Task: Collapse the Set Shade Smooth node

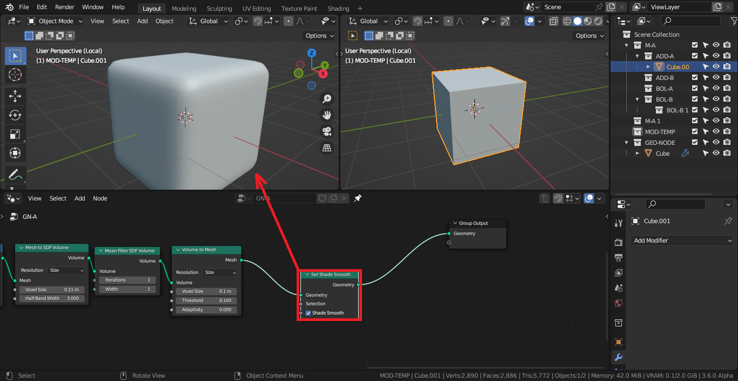Action: click(307, 275)
